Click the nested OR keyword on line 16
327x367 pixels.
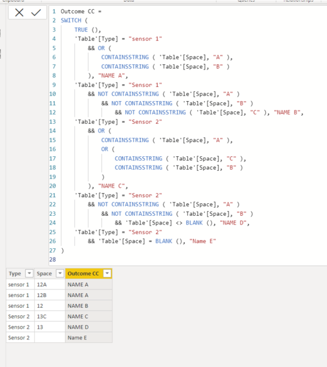point(105,149)
